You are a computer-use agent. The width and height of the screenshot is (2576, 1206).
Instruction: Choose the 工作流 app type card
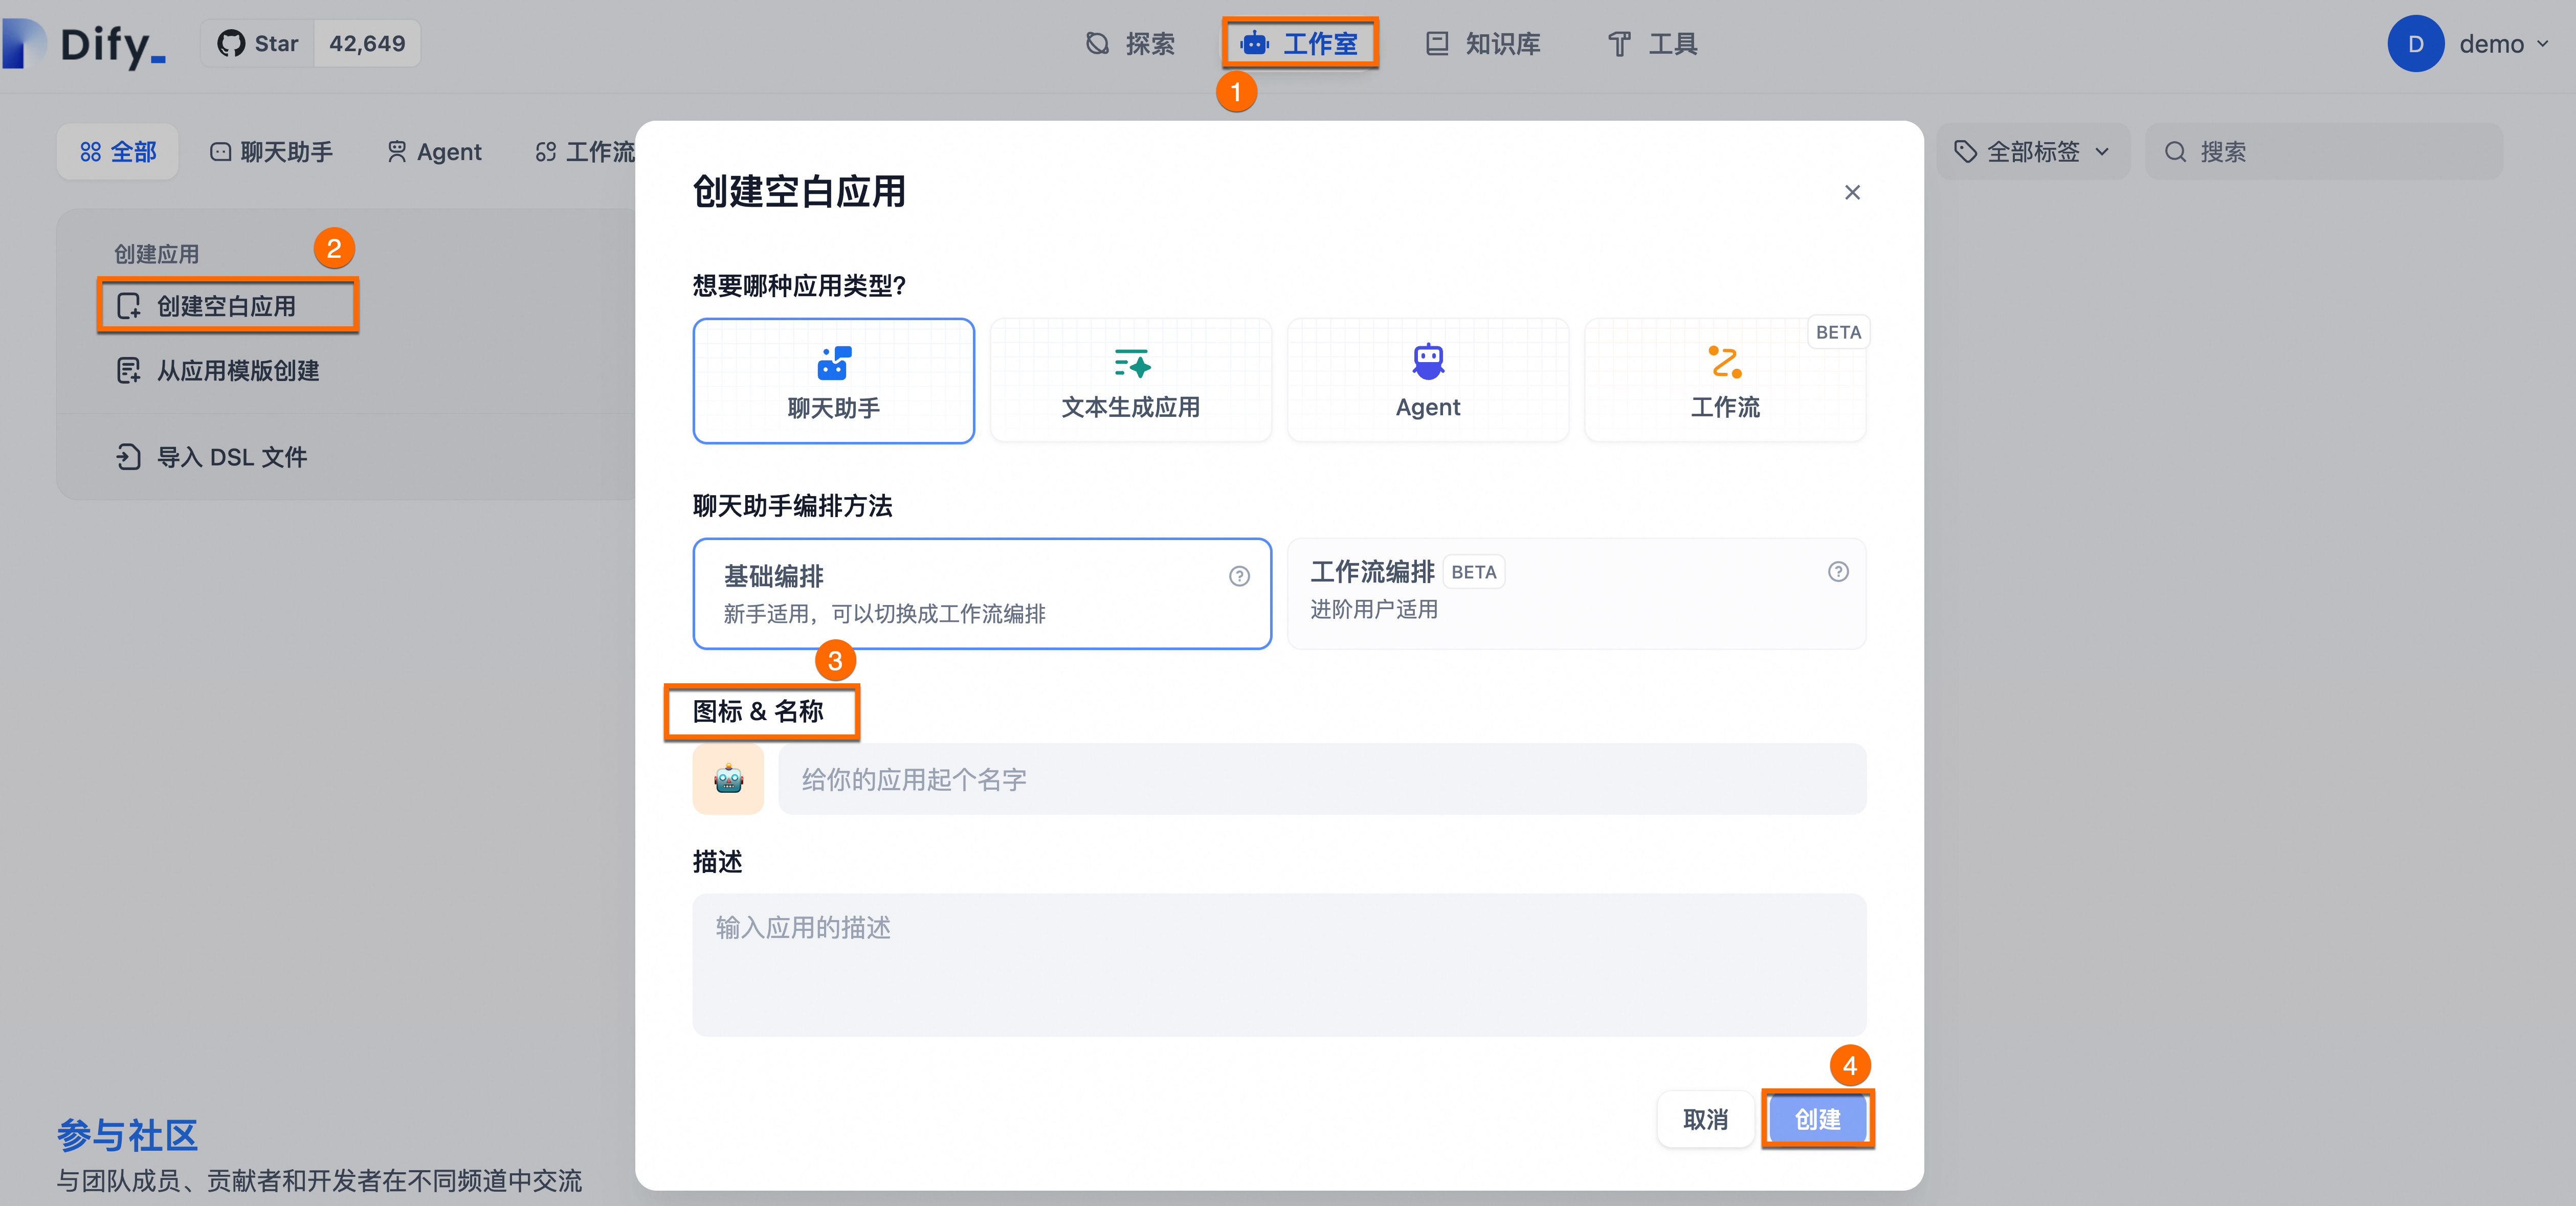[1724, 381]
